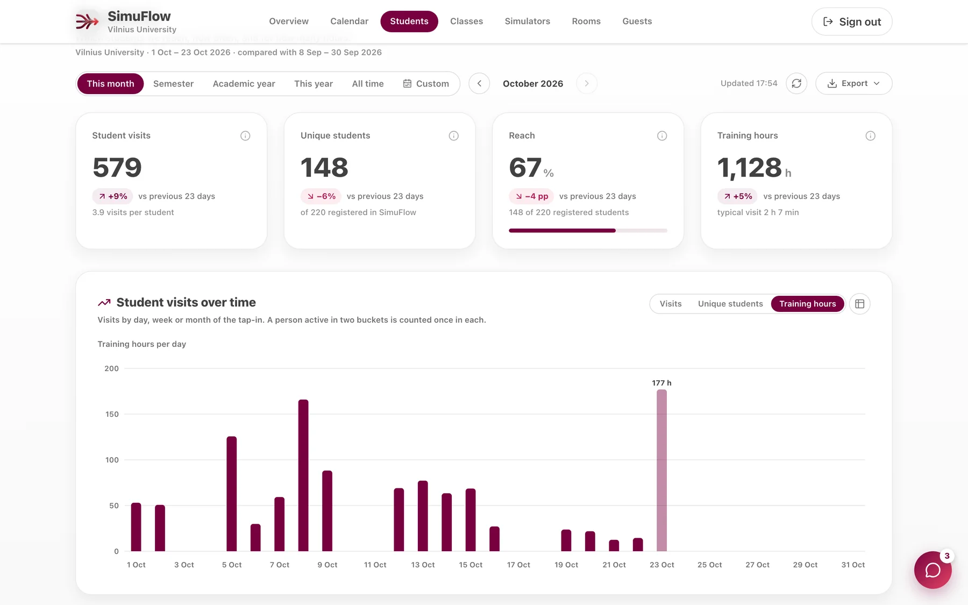This screenshot has height=605, width=968.
Task: Select the This month period
Action: click(110, 83)
